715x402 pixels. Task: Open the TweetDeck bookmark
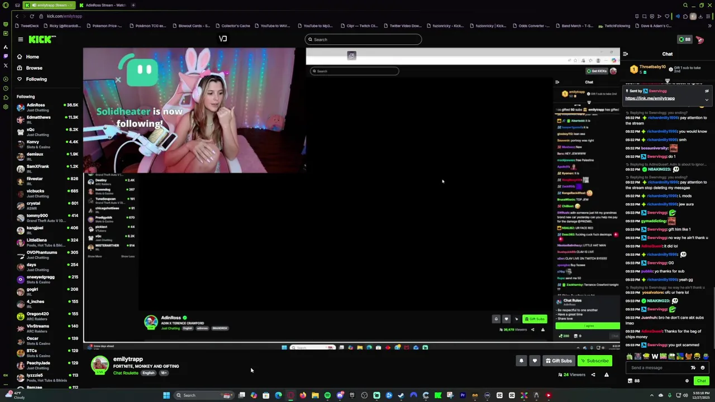click(26, 26)
